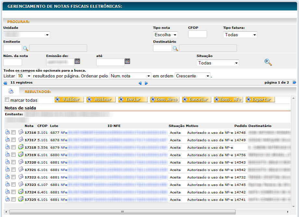Open the calendar for Emissão de

(x=77, y=61)
